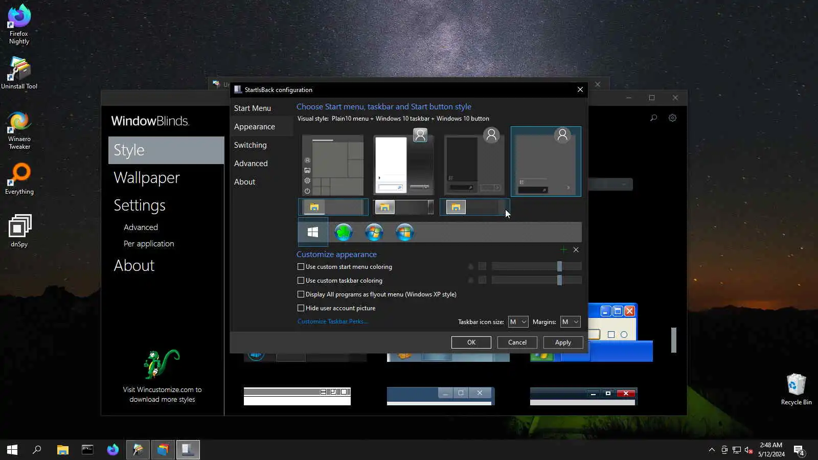Screen dimensions: 818x460
Task: Adjust the taskbar coloring opacity slider
Action: [537, 280]
